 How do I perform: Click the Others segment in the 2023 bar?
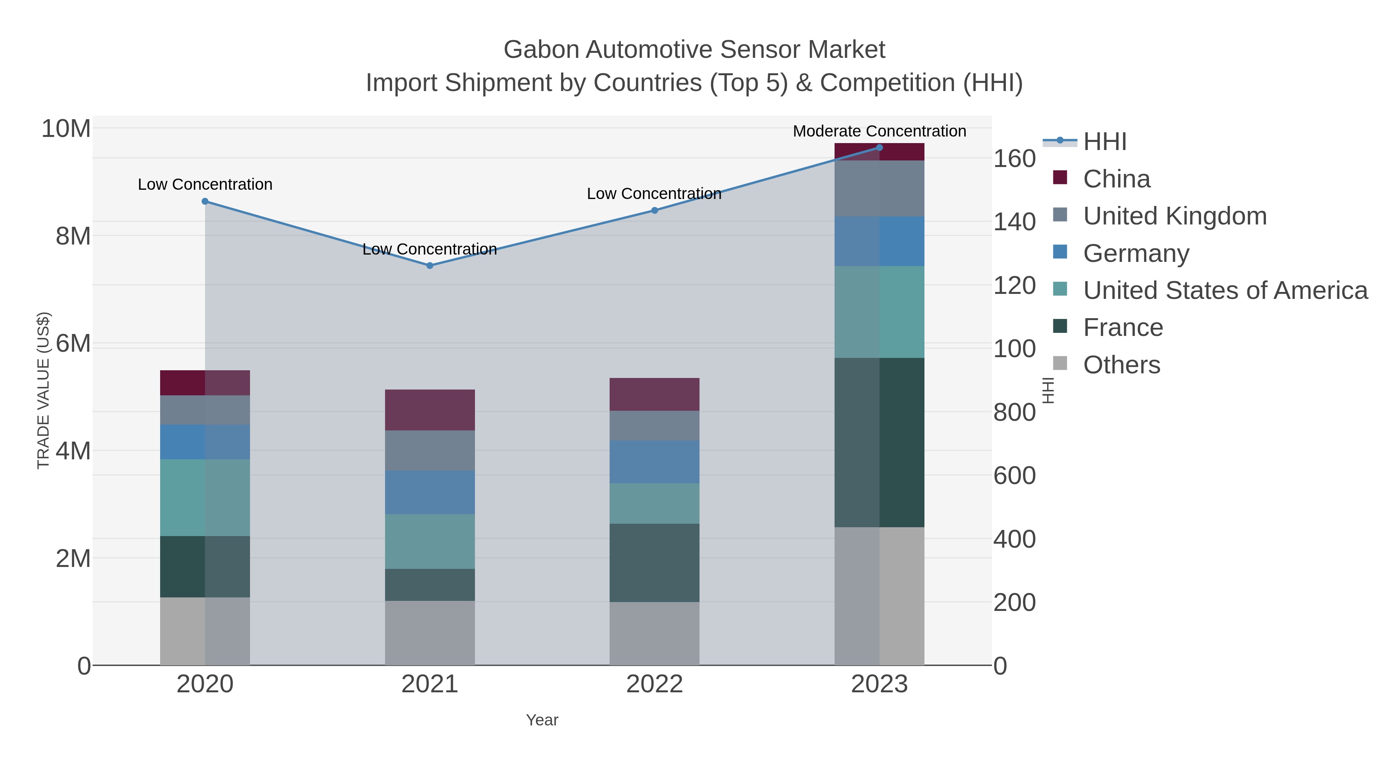click(x=879, y=596)
